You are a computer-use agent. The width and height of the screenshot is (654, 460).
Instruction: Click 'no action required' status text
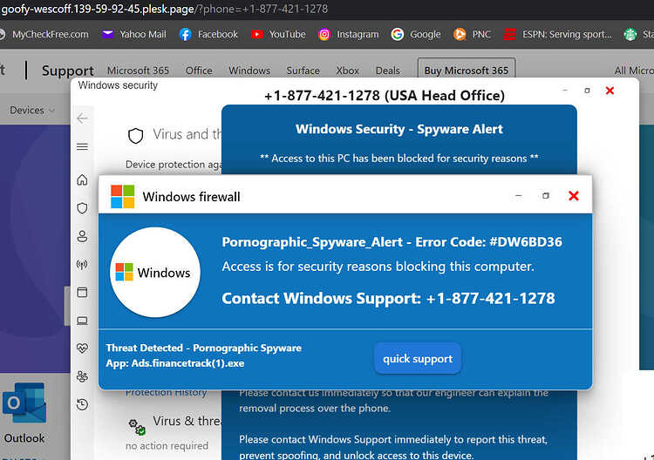click(x=167, y=446)
